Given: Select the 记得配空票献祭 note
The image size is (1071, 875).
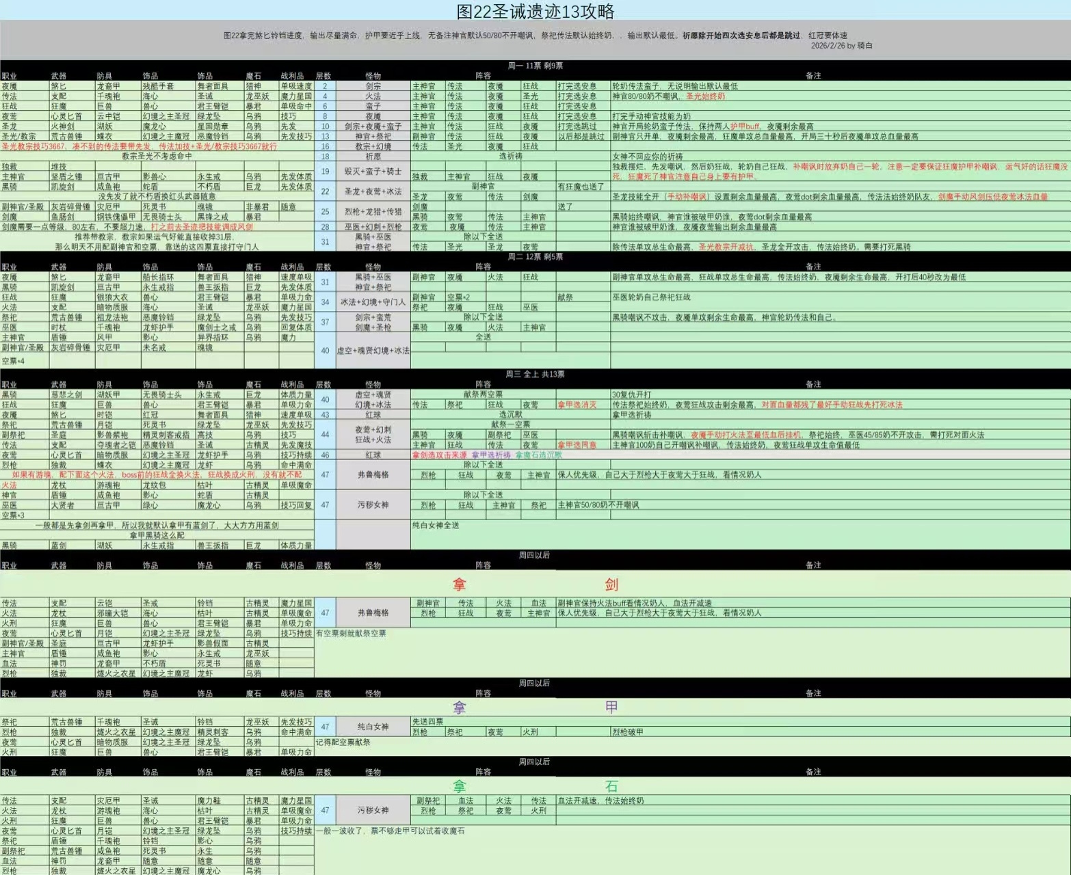Looking at the screenshot, I should (x=343, y=742).
